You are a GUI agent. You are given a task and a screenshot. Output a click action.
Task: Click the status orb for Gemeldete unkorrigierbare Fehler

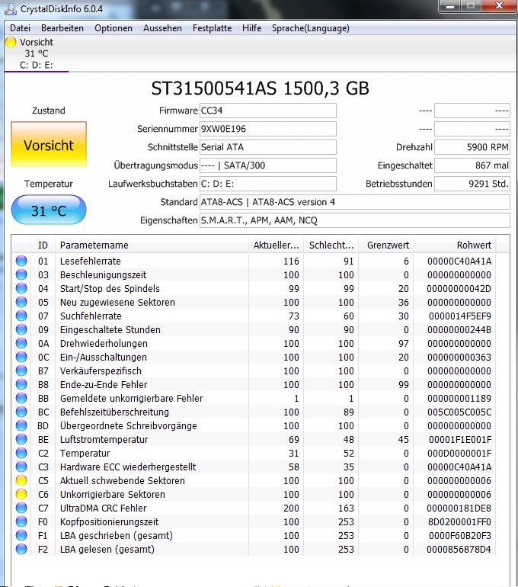point(21,398)
